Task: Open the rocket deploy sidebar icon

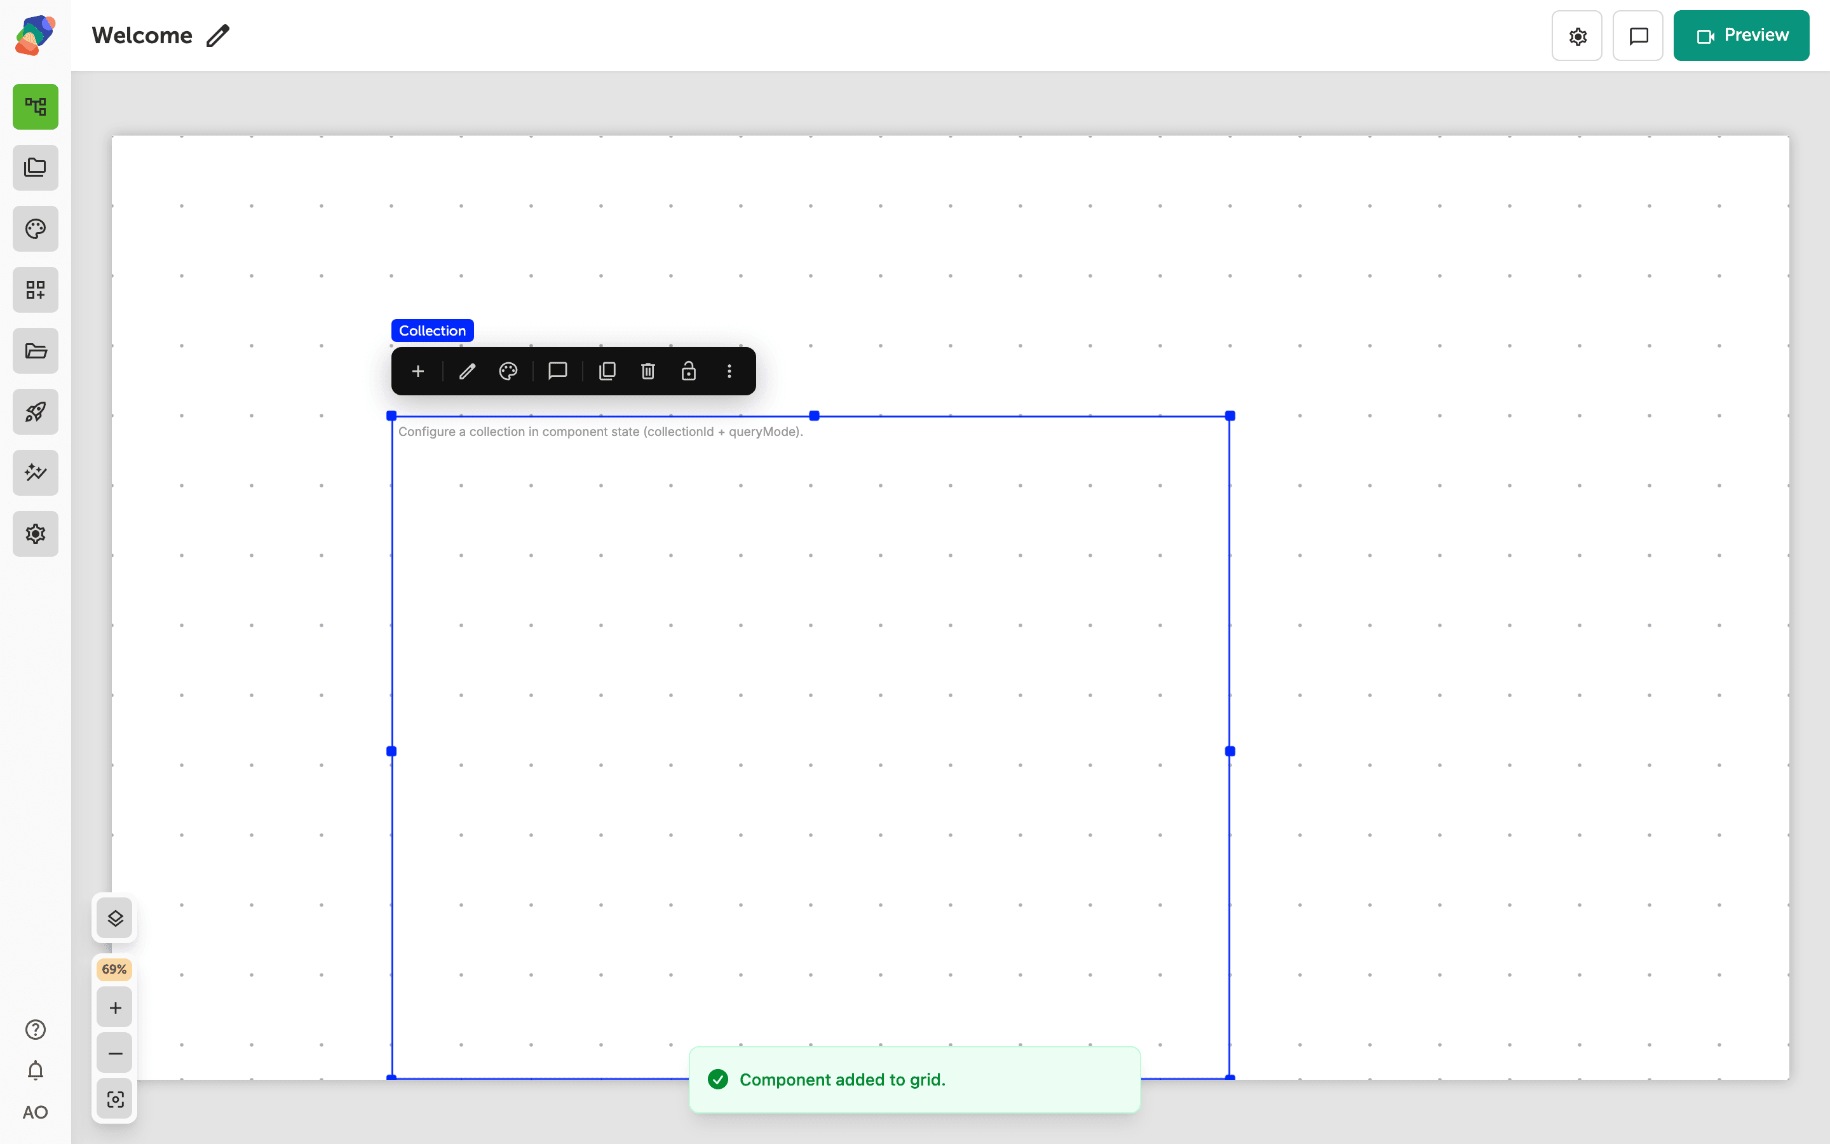Action: [x=36, y=412]
